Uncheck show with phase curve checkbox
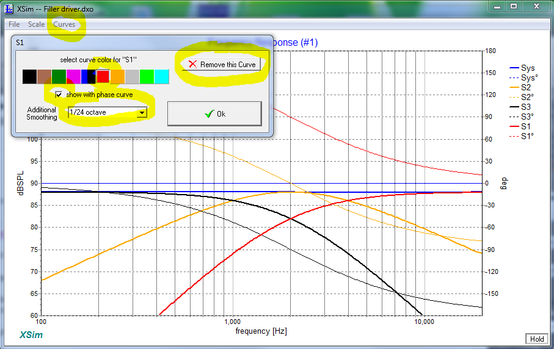The height and width of the screenshot is (349, 554). pos(59,95)
